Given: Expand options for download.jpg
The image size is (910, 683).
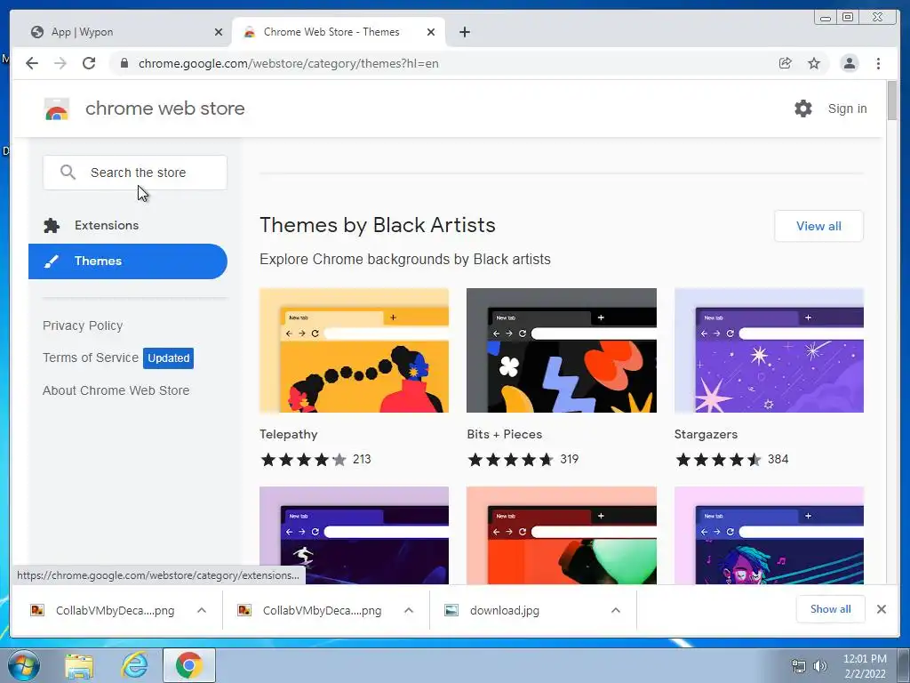Looking at the screenshot, I should pos(616,610).
